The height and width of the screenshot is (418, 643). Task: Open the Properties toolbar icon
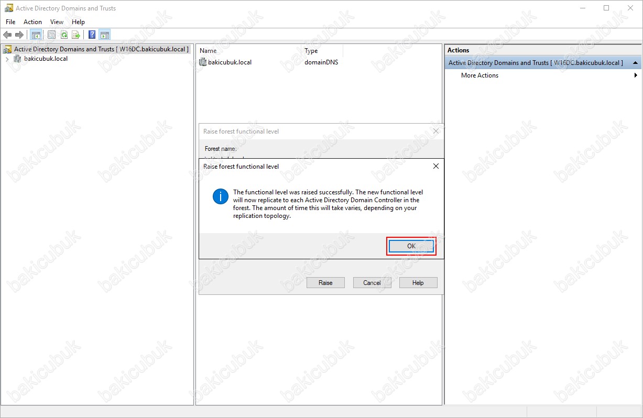click(51, 35)
